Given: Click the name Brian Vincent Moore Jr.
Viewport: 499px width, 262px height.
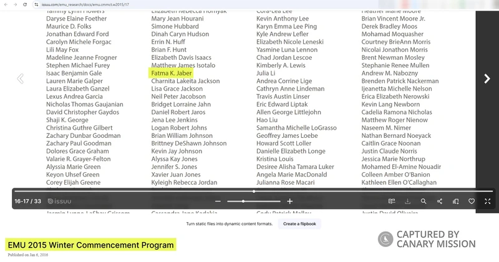Looking at the screenshot, I should tap(393, 19).
